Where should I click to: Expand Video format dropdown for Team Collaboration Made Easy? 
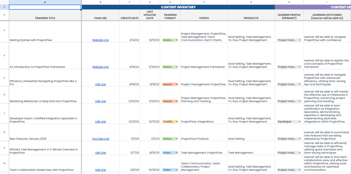pyautogui.click(x=170, y=170)
